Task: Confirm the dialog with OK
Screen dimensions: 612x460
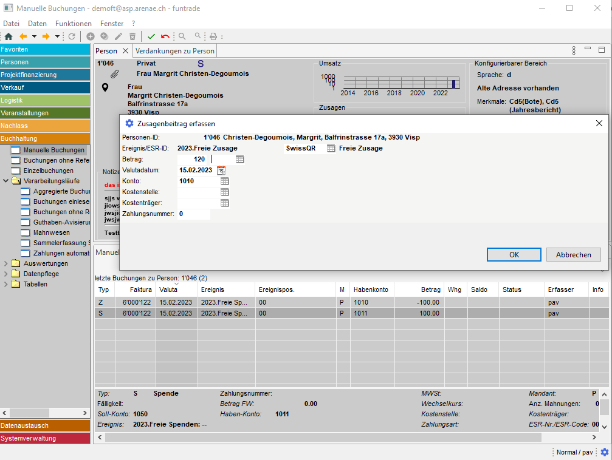Action: pos(514,255)
